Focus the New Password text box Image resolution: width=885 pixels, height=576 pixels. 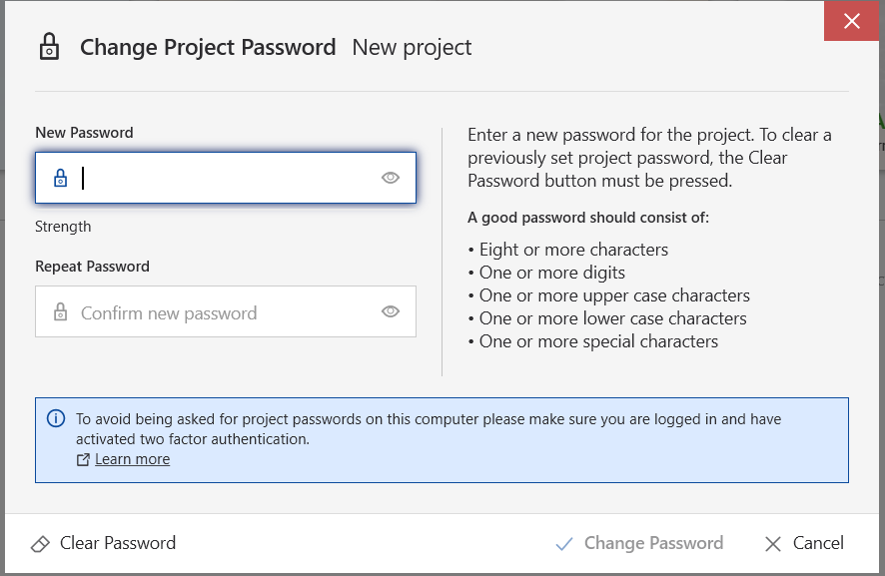225,178
